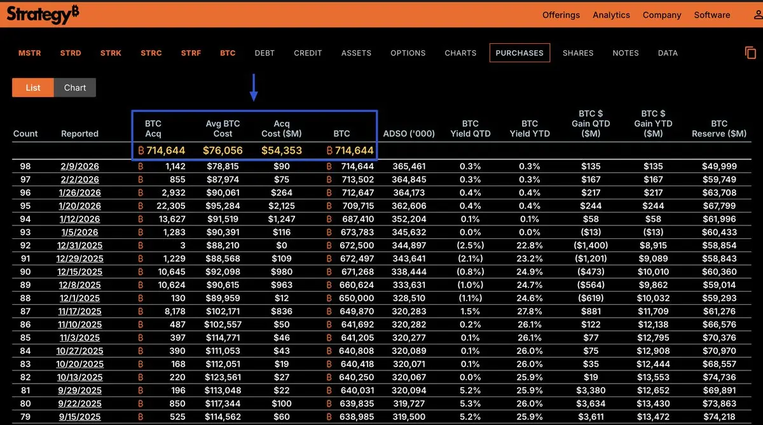Open the 9/29/2025 report link
763x425 pixels.
tap(79, 391)
